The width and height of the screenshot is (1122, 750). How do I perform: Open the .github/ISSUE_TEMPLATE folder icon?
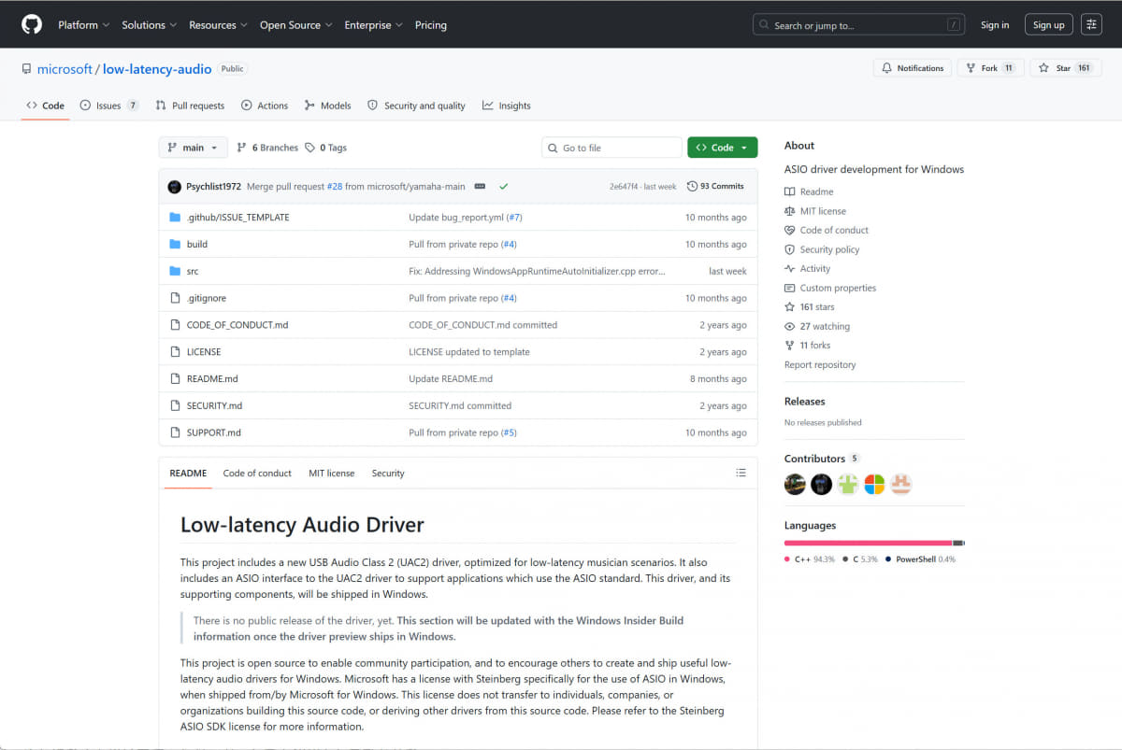coord(174,217)
